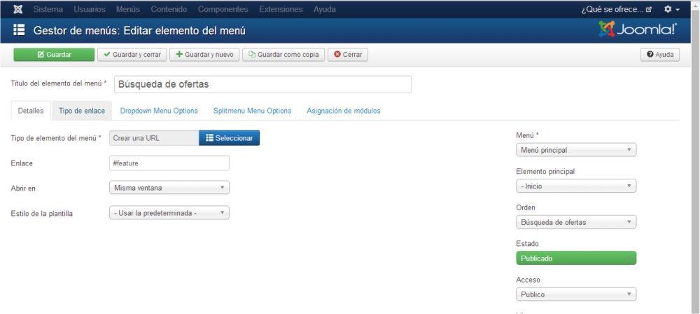Open the Extensiones menu
Image resolution: width=700 pixels, height=314 pixels.
point(281,9)
